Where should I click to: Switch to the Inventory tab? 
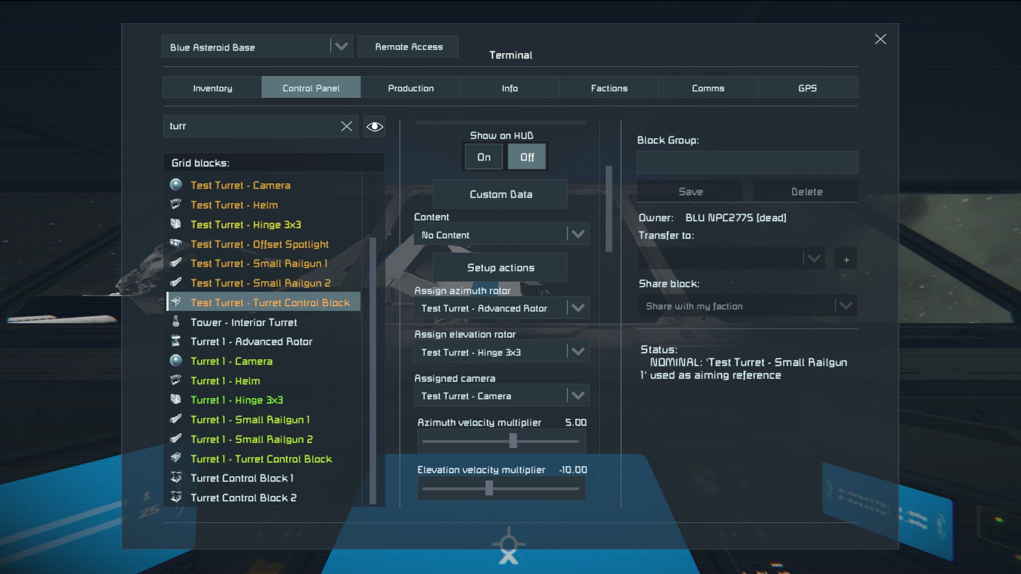point(212,88)
